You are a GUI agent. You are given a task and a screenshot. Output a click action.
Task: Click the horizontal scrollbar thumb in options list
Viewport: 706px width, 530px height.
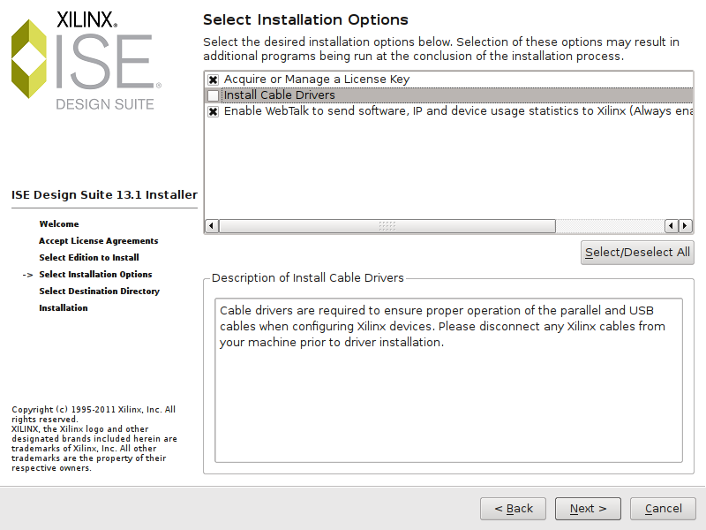click(387, 226)
